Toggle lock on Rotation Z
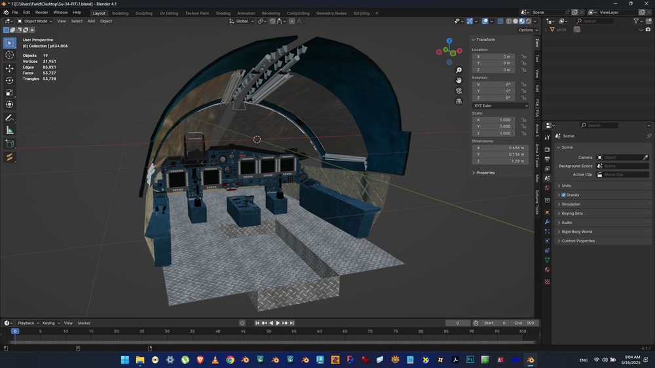The height and width of the screenshot is (368, 655). (x=523, y=98)
